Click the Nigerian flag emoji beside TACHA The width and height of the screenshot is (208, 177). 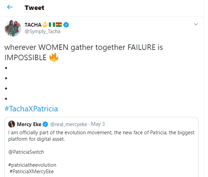(51, 25)
